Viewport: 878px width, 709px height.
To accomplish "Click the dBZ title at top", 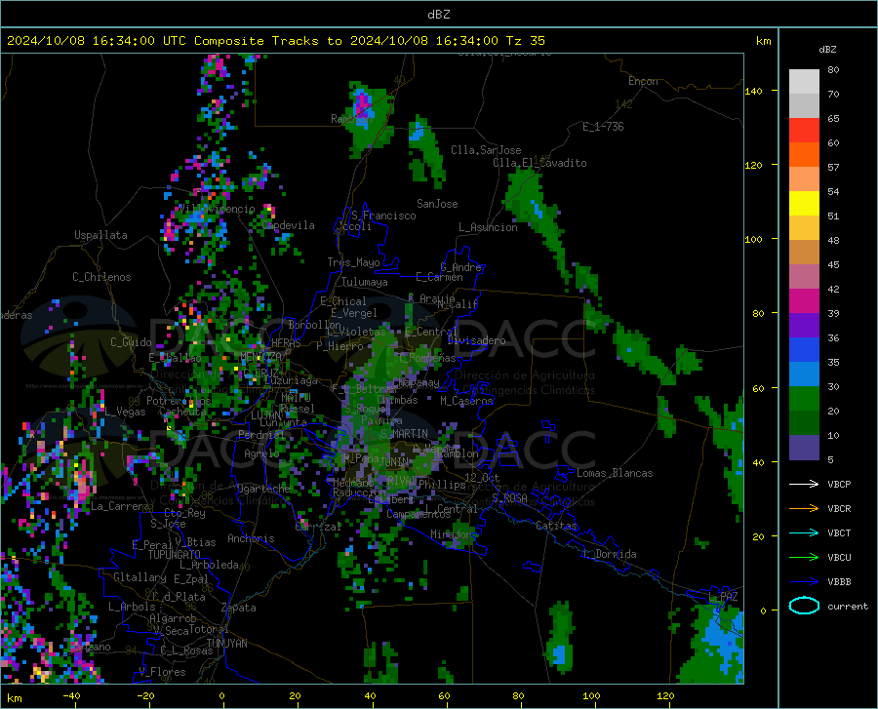I will click(438, 15).
